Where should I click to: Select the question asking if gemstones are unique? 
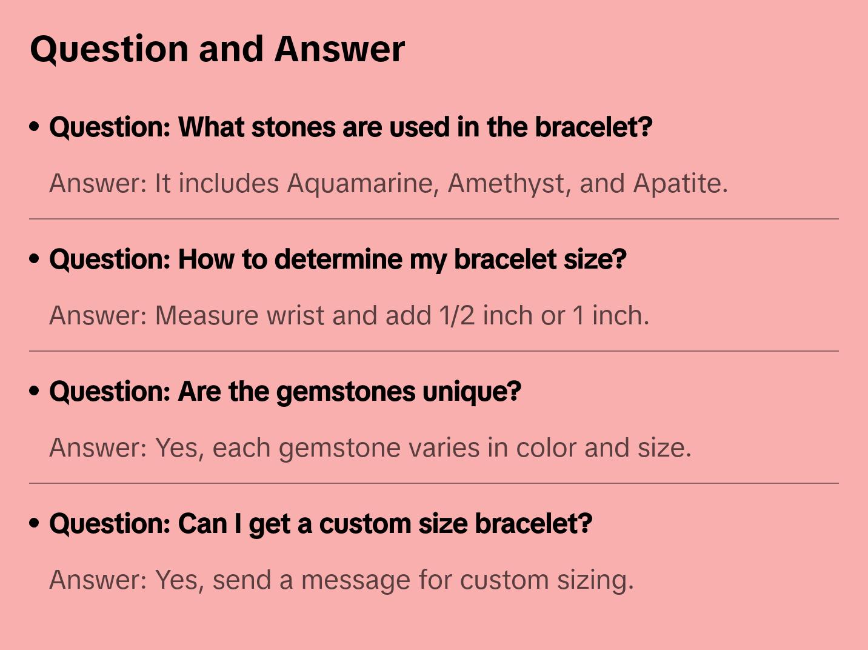pos(285,392)
